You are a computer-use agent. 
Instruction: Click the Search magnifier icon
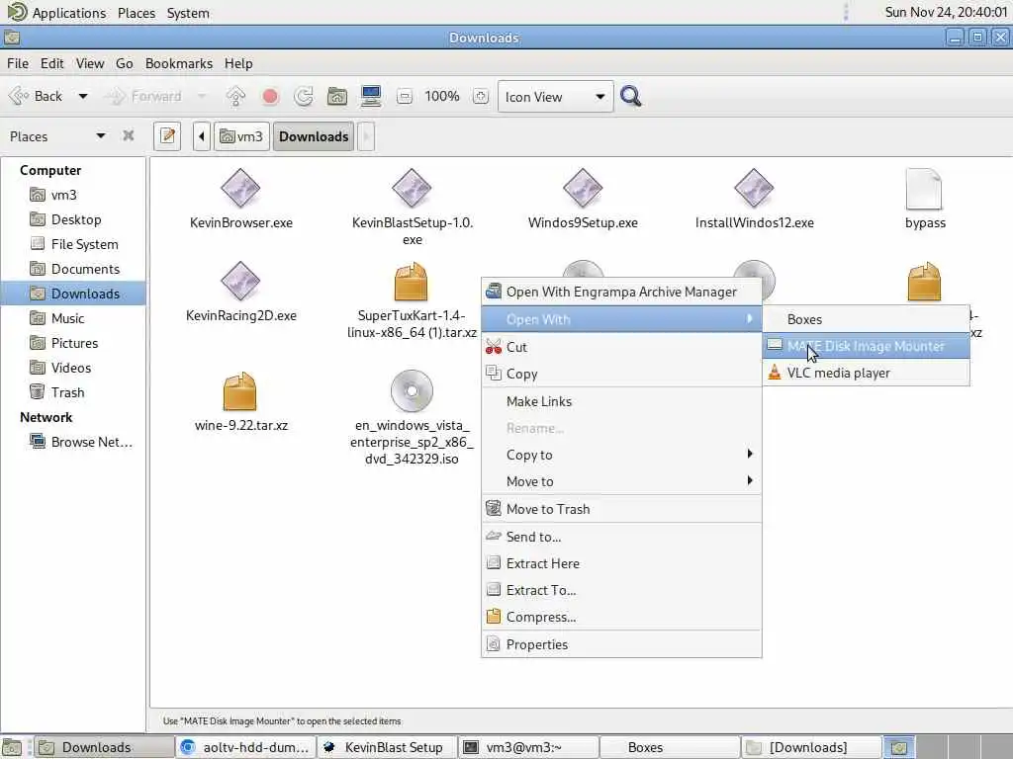click(x=630, y=96)
